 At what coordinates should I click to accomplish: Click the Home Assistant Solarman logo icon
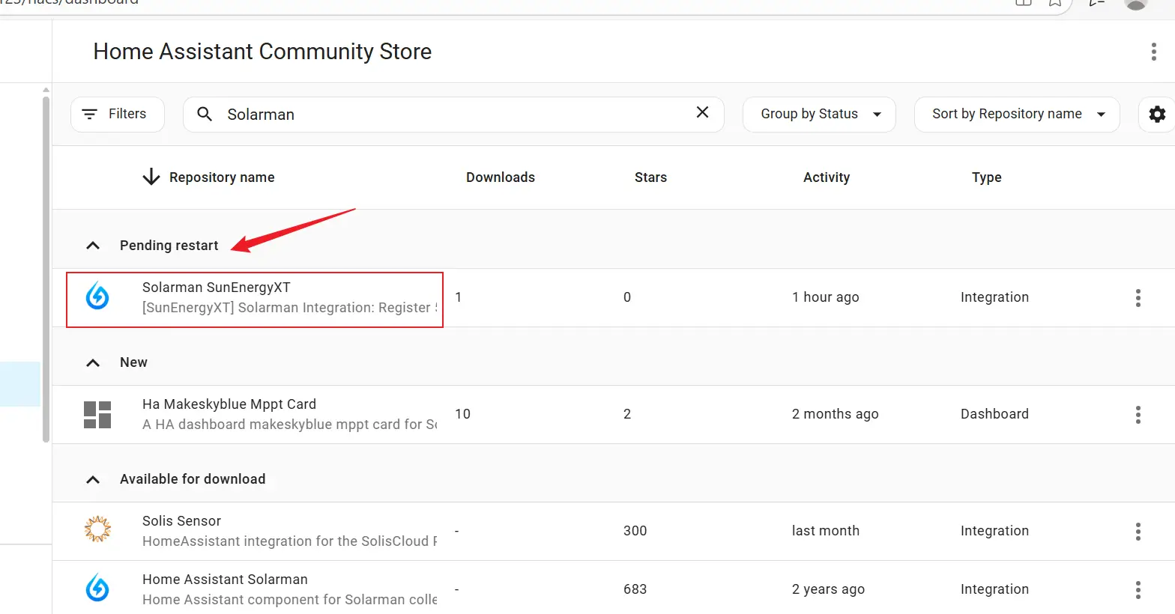coord(97,588)
